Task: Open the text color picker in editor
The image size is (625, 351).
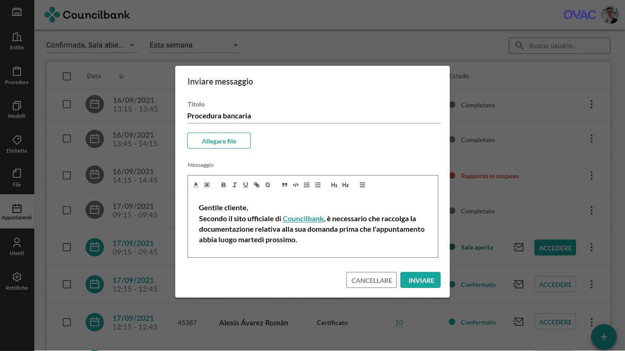Action: coord(196,185)
